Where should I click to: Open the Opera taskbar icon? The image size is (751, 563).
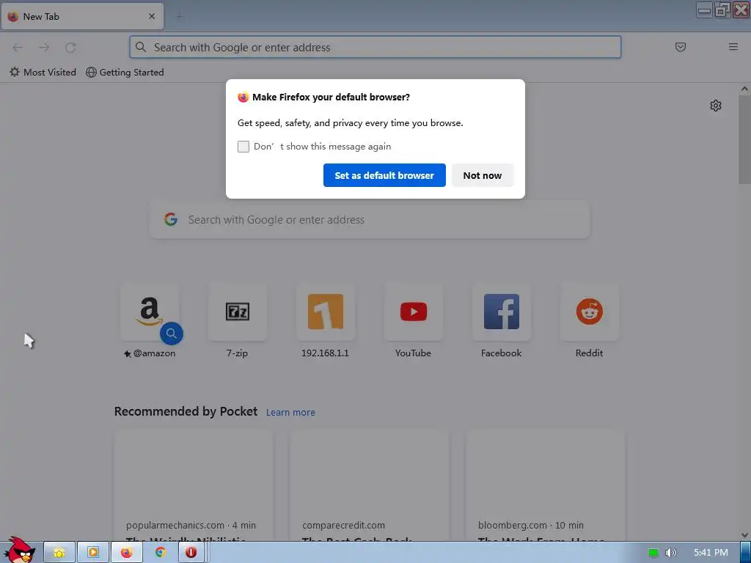click(191, 553)
